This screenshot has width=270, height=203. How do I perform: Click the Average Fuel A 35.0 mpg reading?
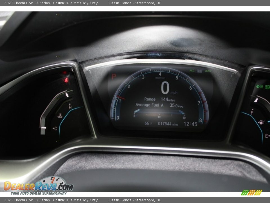click(x=159, y=105)
